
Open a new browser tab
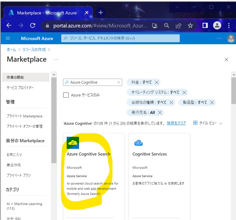coord(101,12)
